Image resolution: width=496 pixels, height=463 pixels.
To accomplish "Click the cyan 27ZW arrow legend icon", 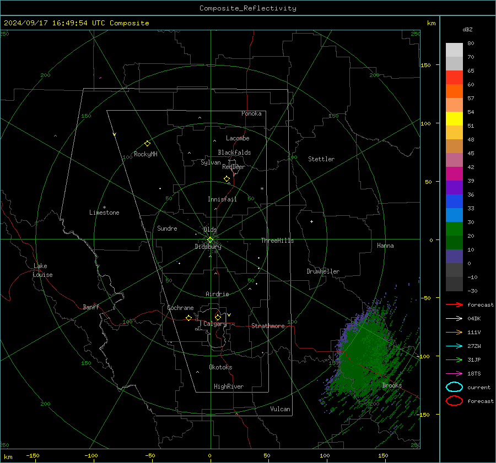I will tap(454, 346).
